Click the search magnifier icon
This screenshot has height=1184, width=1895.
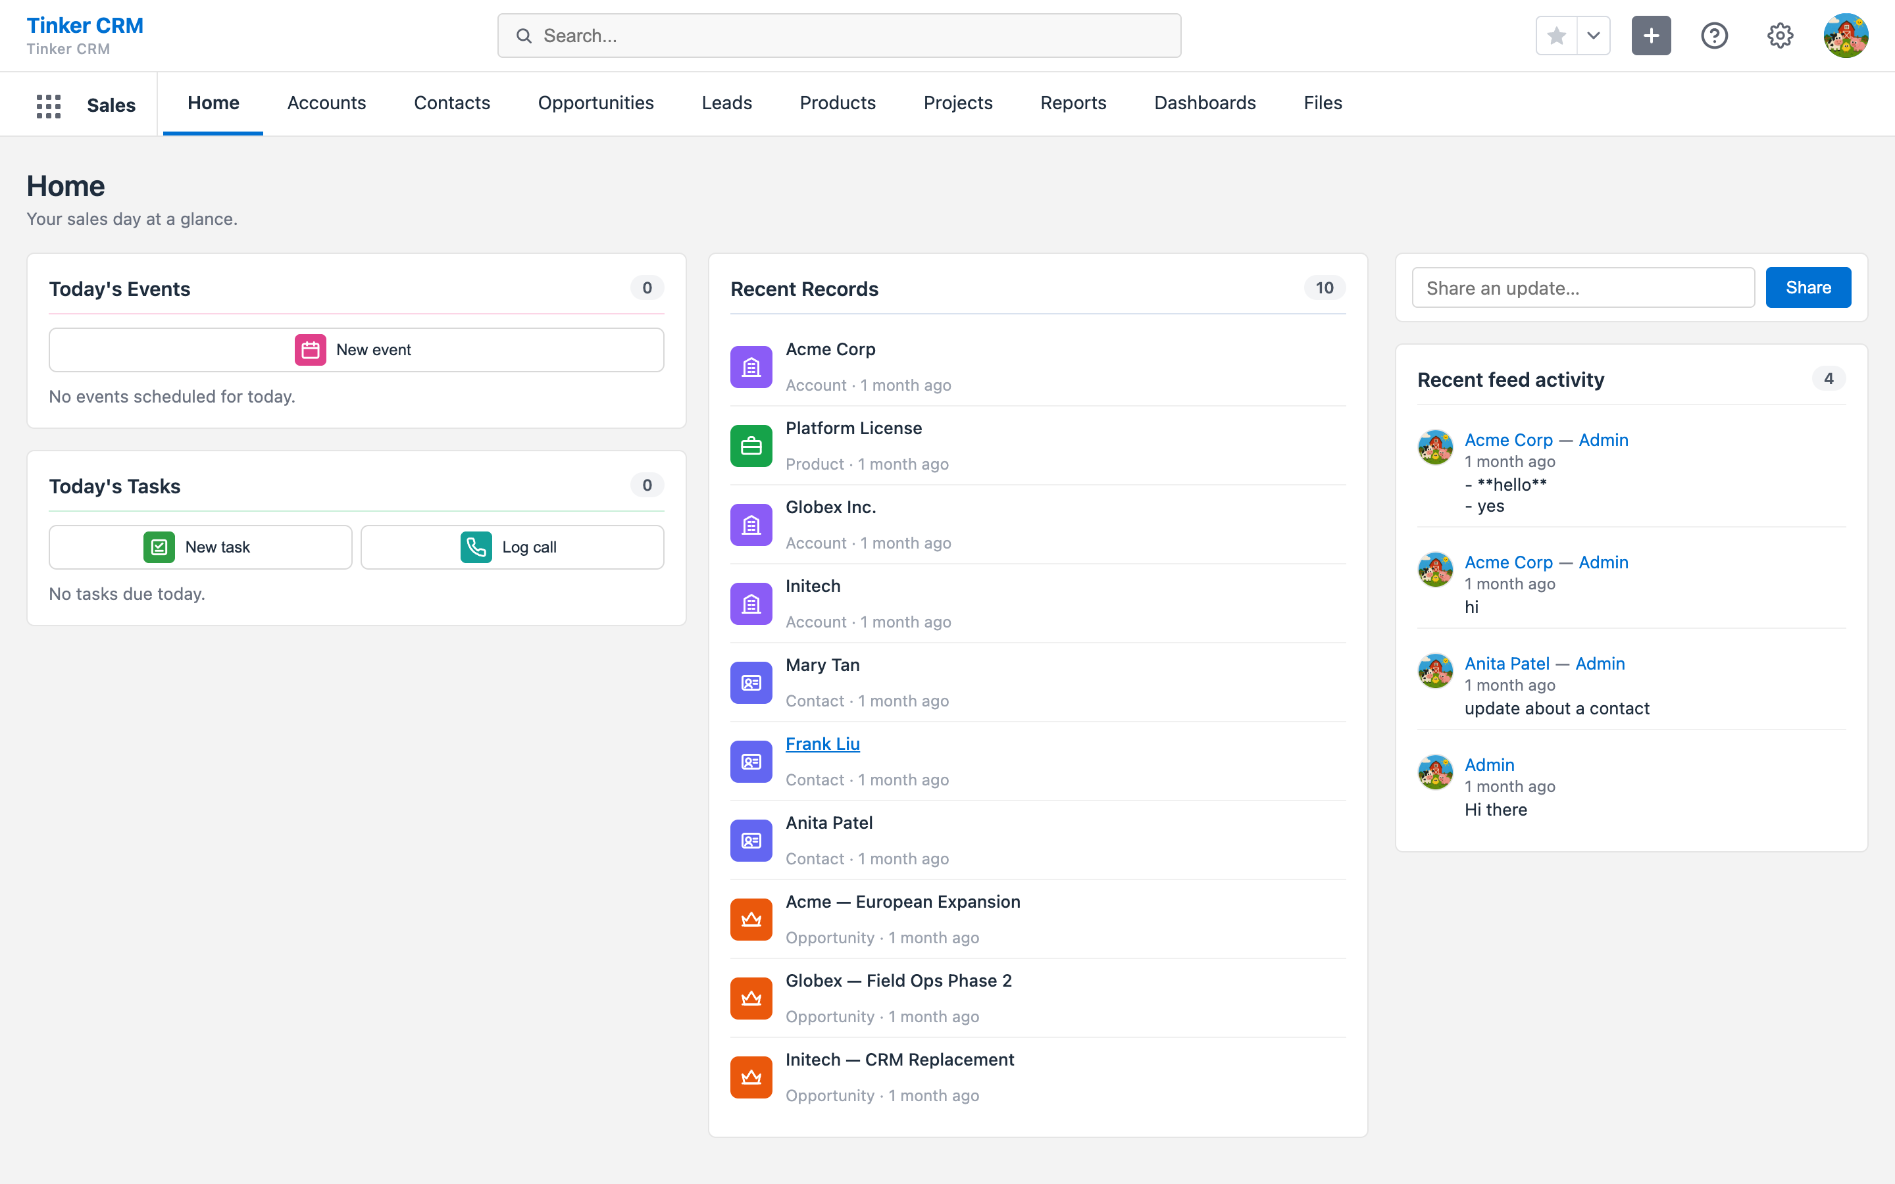tap(524, 36)
